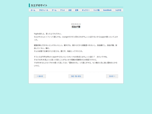Open the ゲーム section
Viewport: 152px width, 114px height.
[54, 10]
